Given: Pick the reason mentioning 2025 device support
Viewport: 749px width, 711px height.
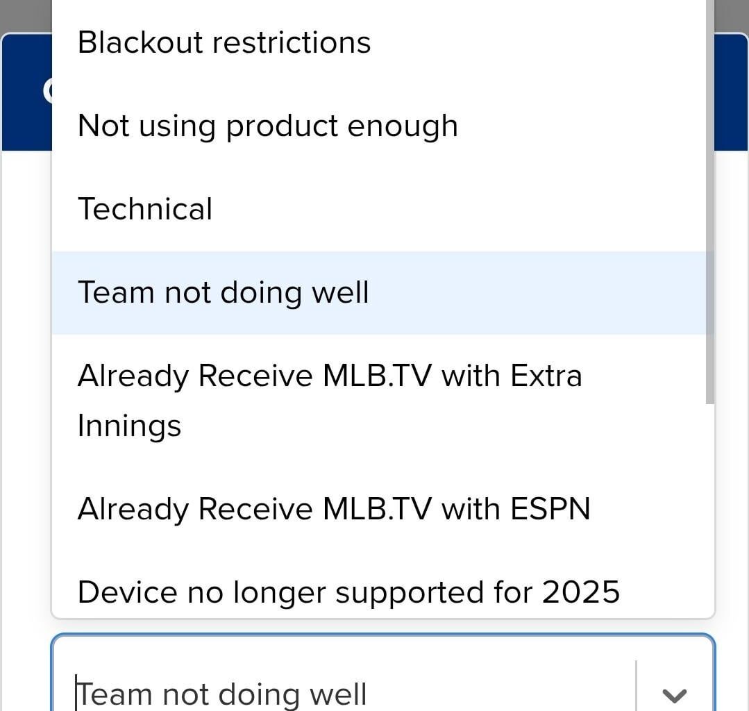Looking at the screenshot, I should click(348, 592).
